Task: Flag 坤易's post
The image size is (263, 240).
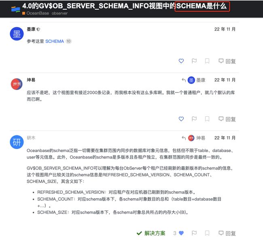Action: 194,119
